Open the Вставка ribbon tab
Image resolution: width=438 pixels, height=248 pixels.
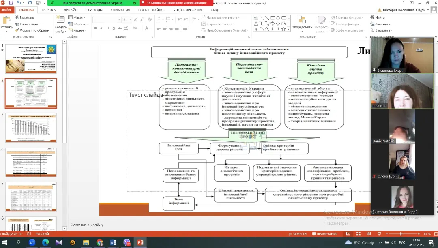(49, 10)
